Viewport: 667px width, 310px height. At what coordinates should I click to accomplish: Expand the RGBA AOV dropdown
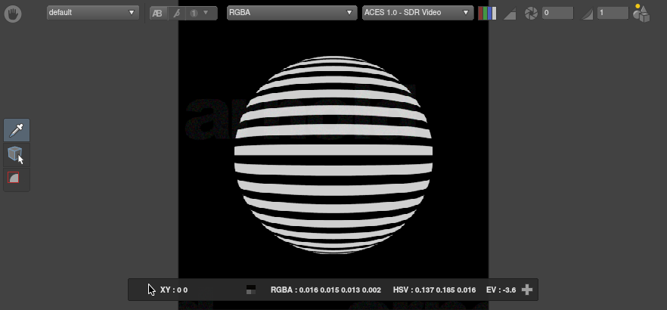(291, 13)
